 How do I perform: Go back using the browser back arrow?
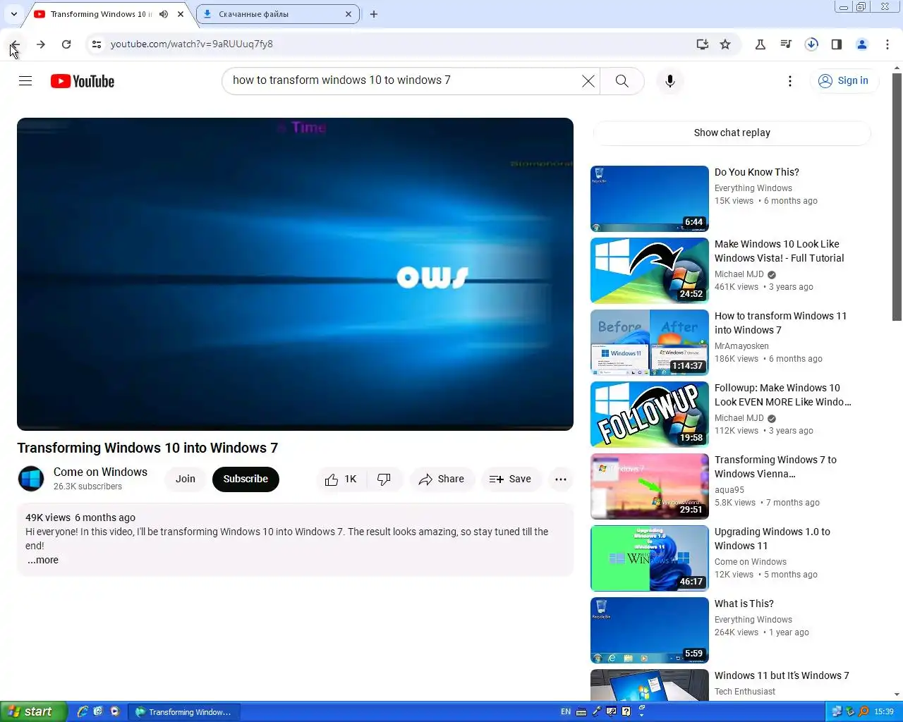(15, 44)
